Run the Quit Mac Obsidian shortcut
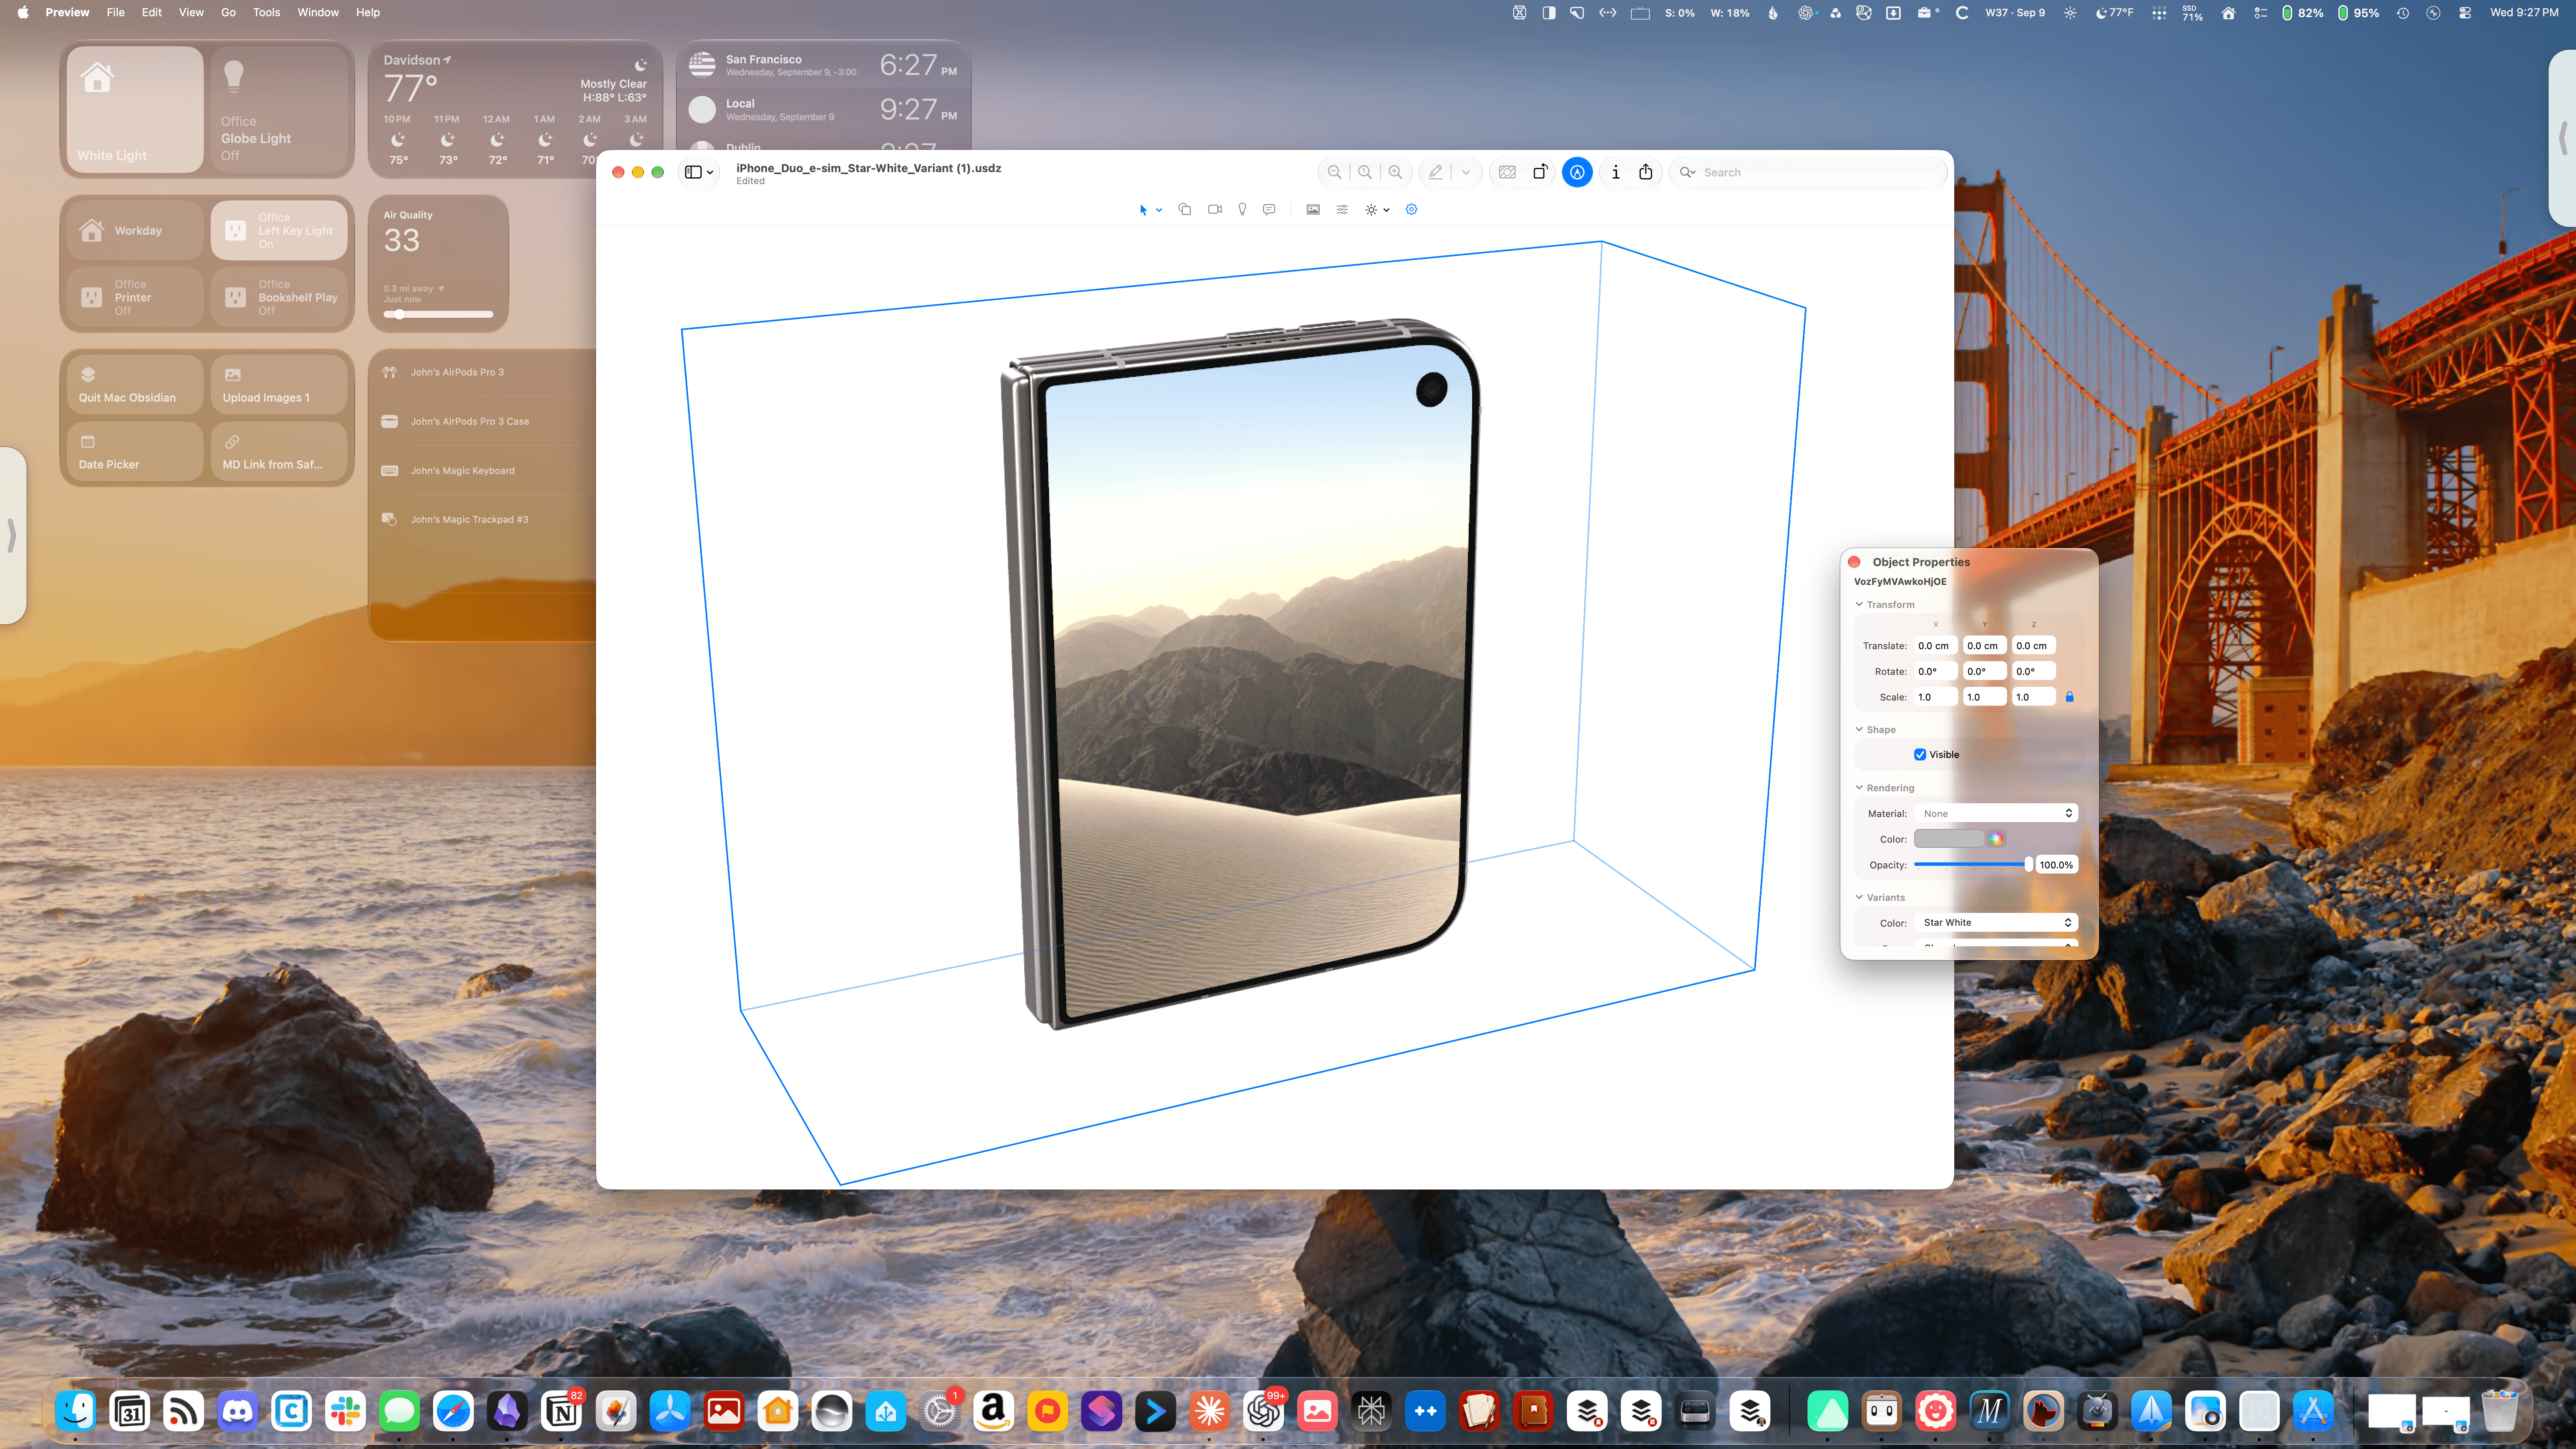Viewport: 2576px width, 1449px height. [135, 384]
